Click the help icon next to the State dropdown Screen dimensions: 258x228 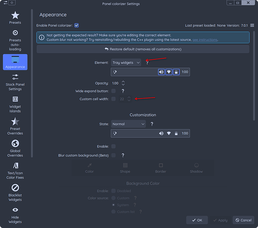[152, 124]
